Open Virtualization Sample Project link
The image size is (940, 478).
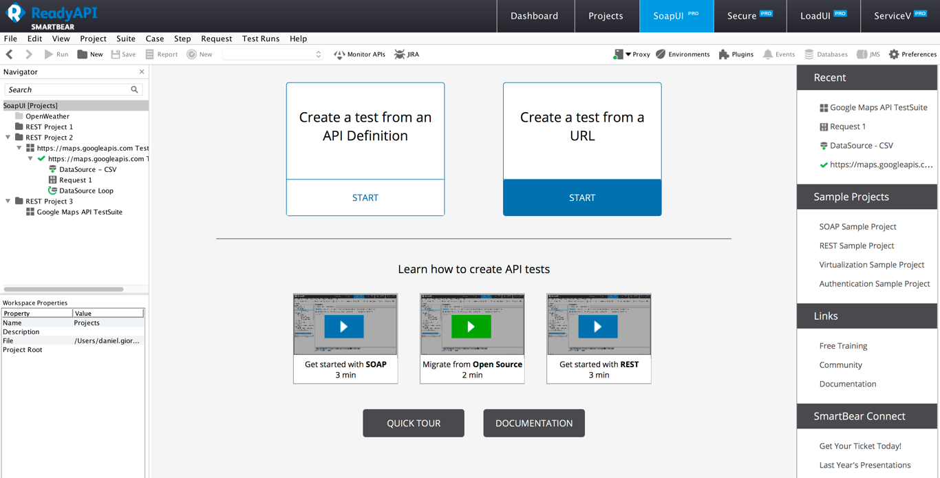[872, 265]
